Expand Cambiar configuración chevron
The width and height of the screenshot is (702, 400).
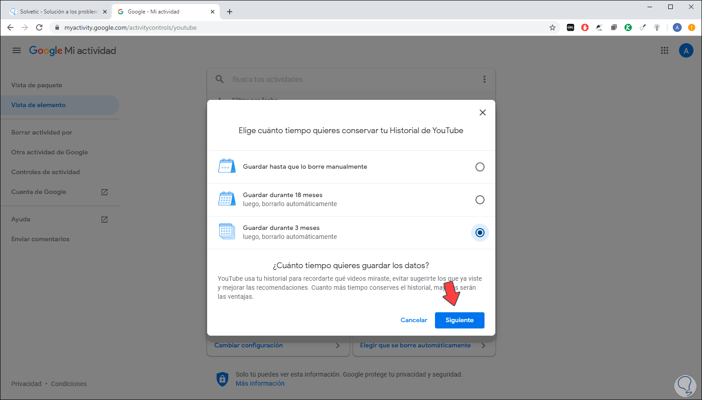point(338,346)
